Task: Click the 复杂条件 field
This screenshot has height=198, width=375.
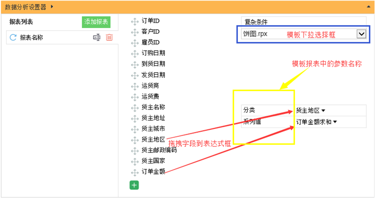Action: (304, 22)
